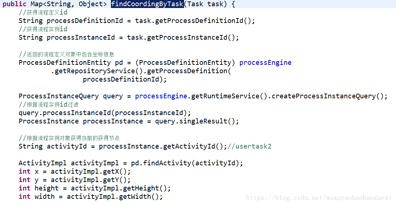Click '.createProcessInstanceQuery();' call
The height and width of the screenshot is (205, 396).
(327, 96)
